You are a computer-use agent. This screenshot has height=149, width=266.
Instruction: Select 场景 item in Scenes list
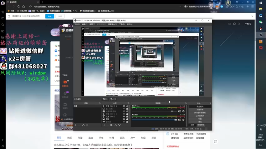click(x=87, y=106)
